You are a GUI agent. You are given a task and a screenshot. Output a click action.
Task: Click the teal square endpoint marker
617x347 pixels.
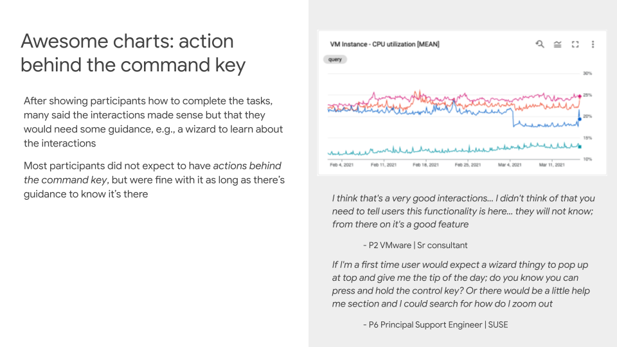point(580,147)
